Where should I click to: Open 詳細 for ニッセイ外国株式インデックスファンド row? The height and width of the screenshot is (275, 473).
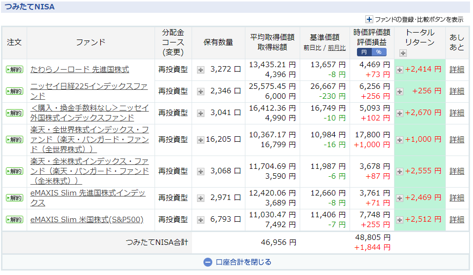(457, 113)
